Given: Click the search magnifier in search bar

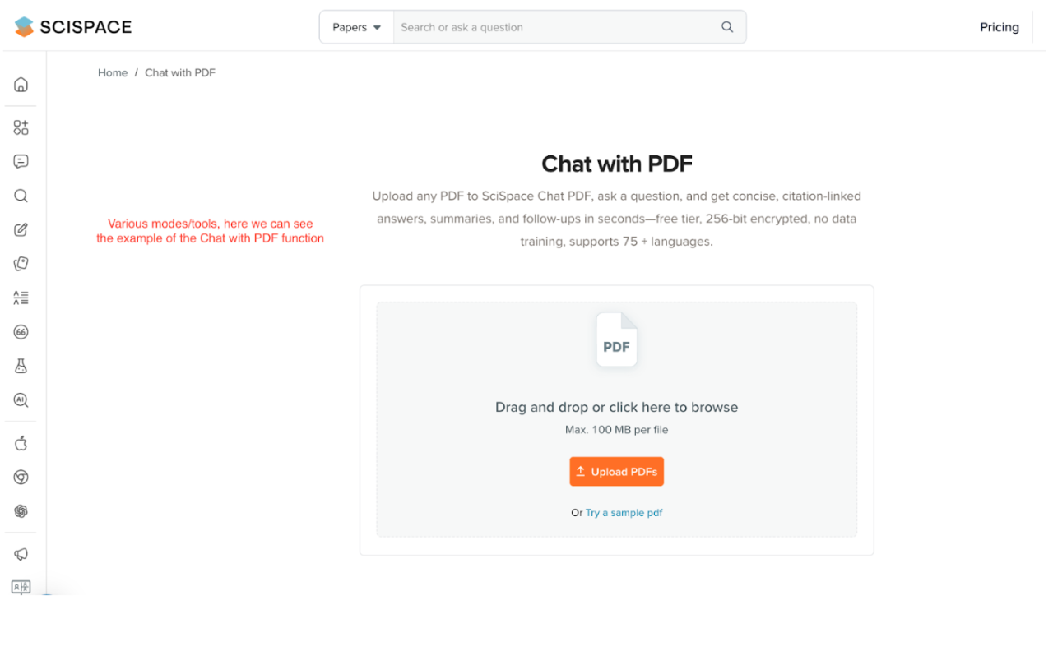Looking at the screenshot, I should point(727,27).
